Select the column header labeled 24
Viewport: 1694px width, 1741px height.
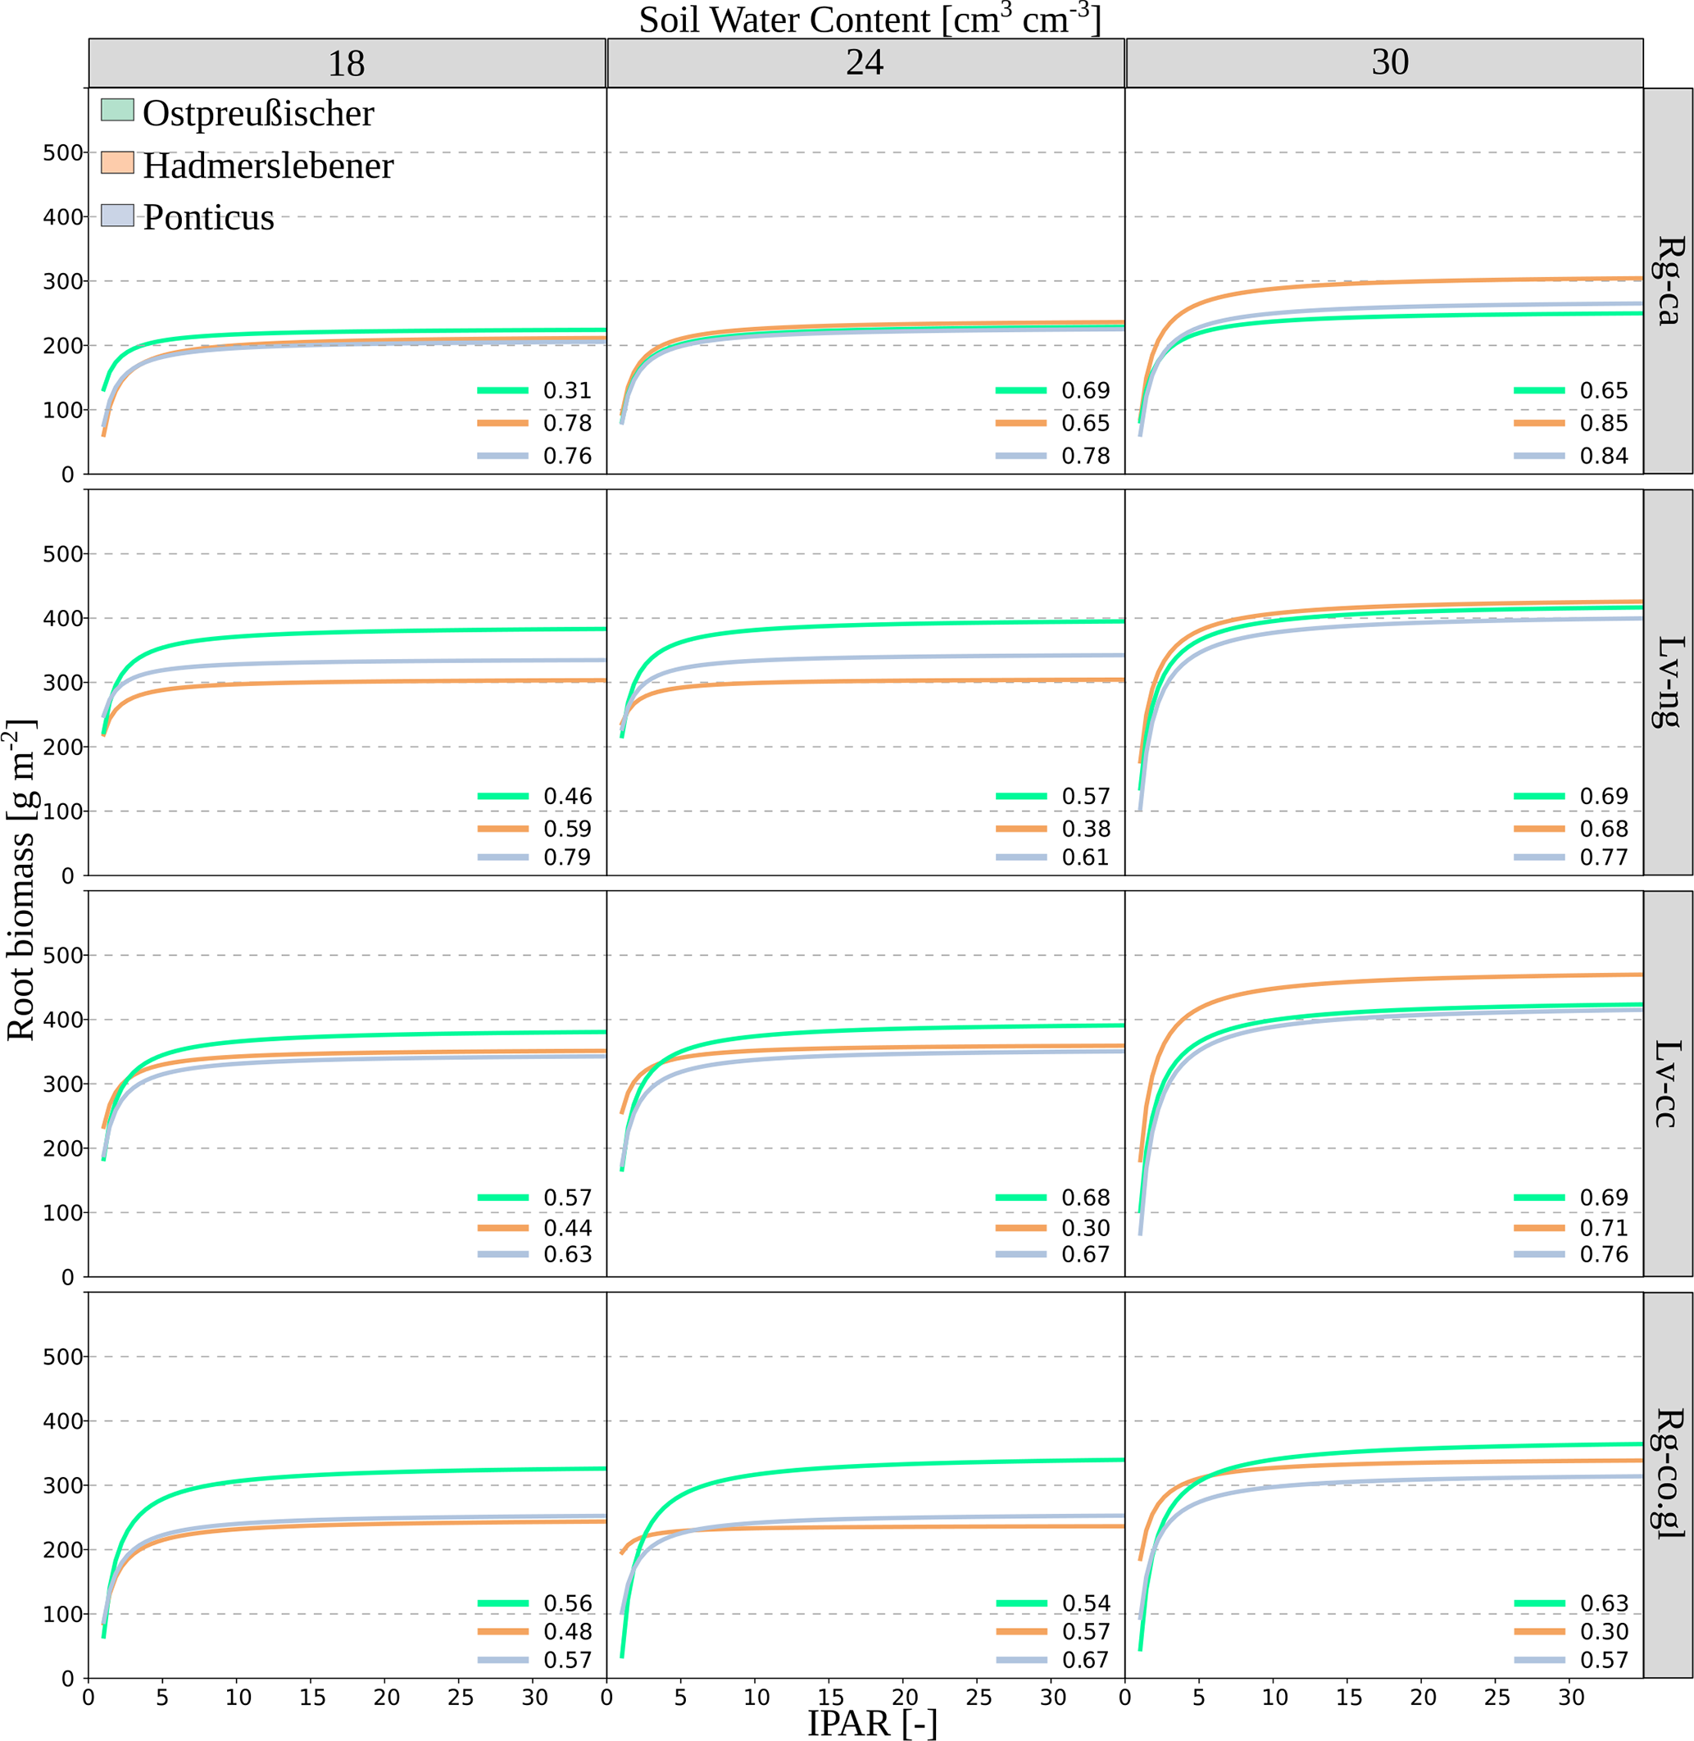865,63
